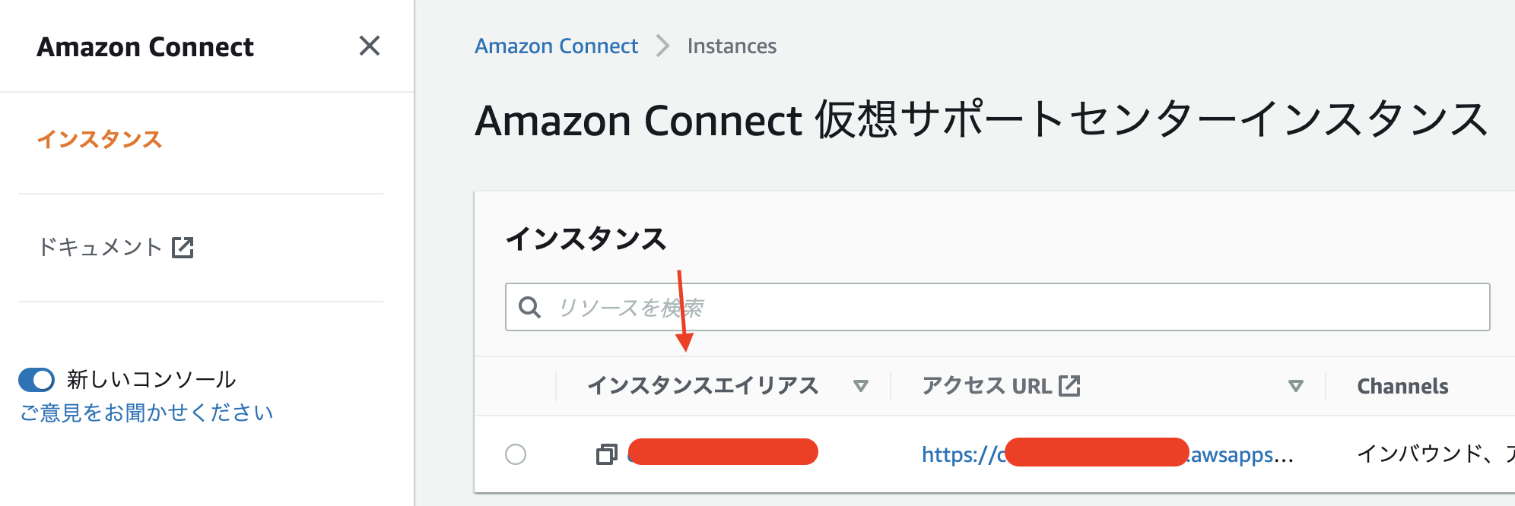Navigate via the Amazon Connect breadcrumb link
Screen dimensions: 1515x506
tap(556, 46)
